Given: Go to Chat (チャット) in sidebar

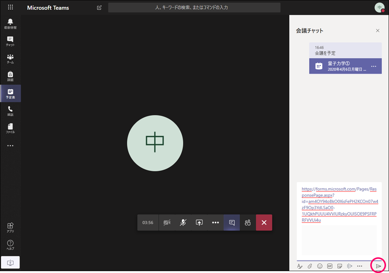Looking at the screenshot, I should pyautogui.click(x=11, y=41).
